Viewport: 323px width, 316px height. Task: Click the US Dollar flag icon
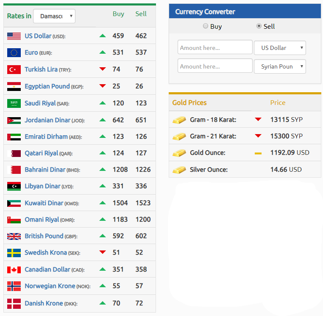(14, 36)
